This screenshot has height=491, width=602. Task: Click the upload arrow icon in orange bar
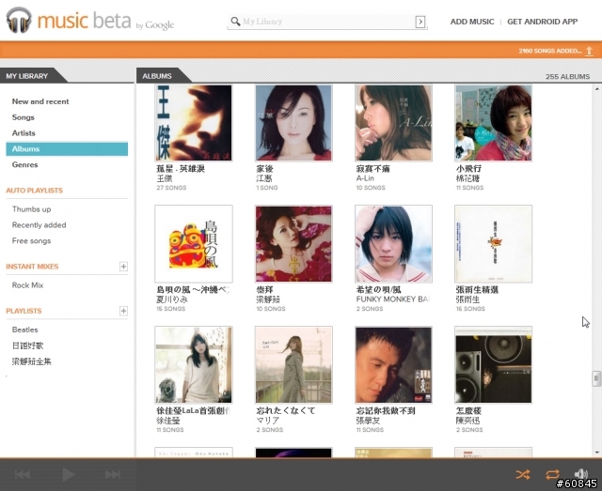590,51
